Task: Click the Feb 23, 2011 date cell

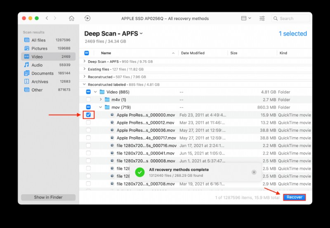Action: pyautogui.click(x=203, y=115)
